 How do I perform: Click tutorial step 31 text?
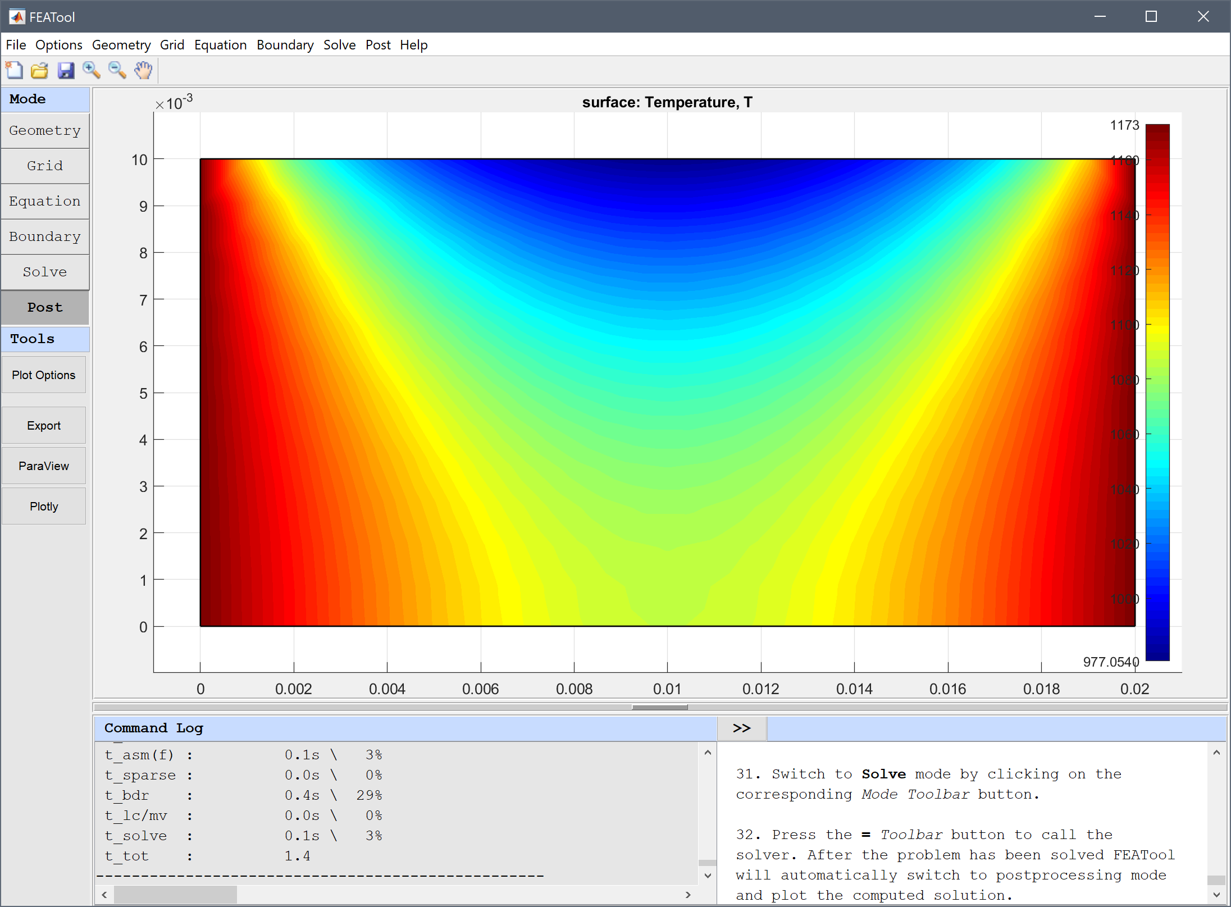click(929, 784)
